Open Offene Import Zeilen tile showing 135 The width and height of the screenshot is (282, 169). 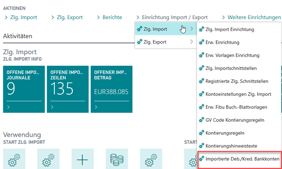68,89
